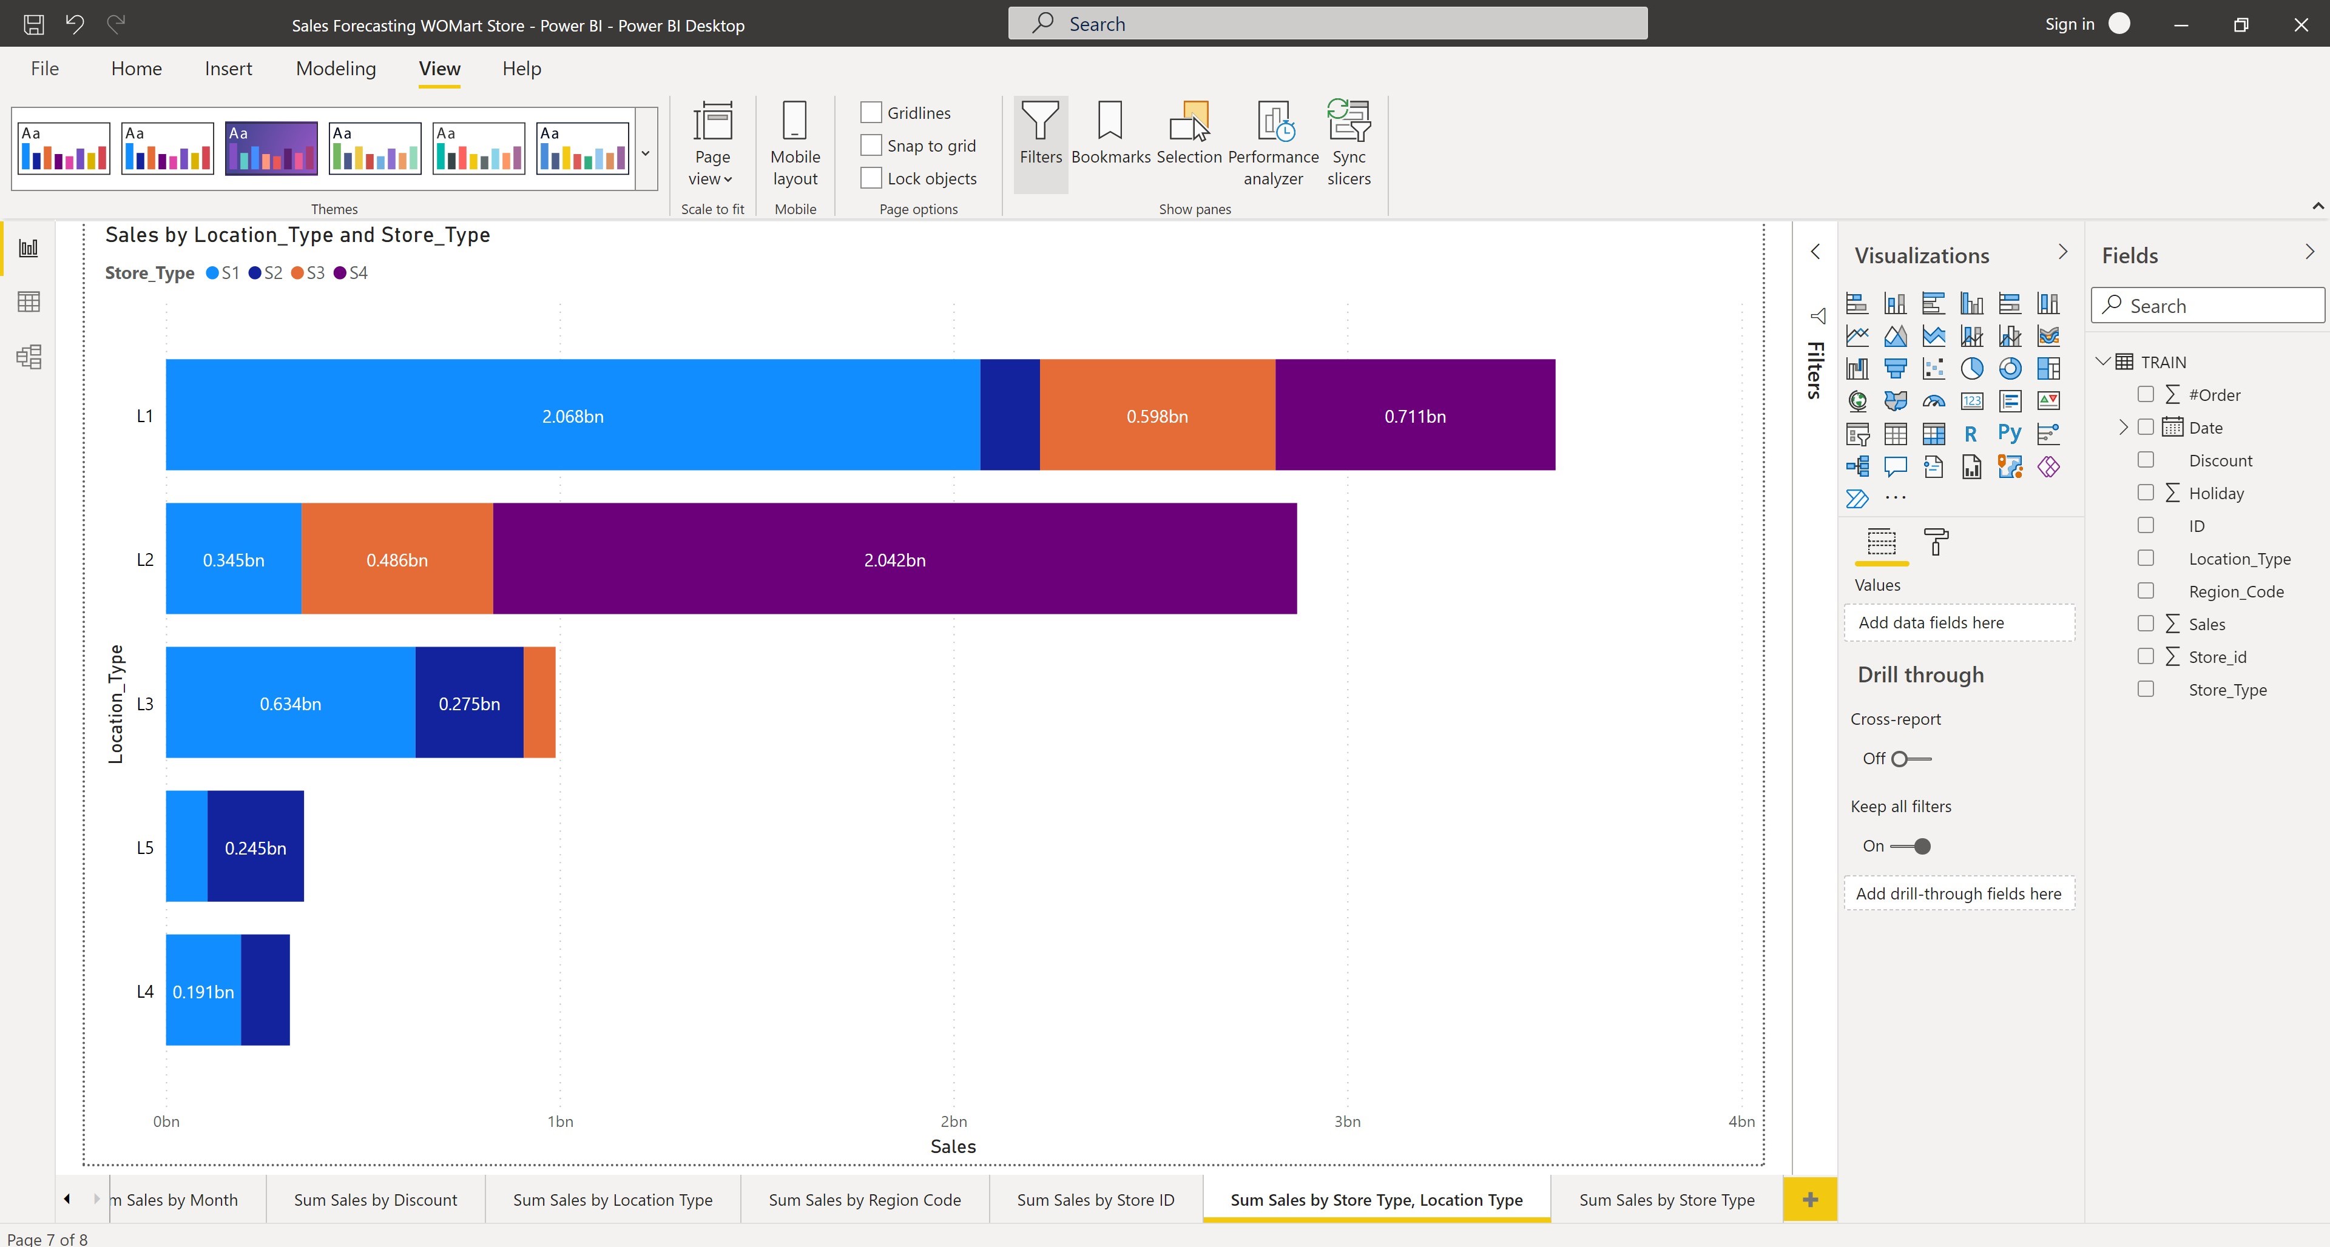Open the Themes gallery dropdown
Screen dimensions: 2330x1247
point(645,153)
